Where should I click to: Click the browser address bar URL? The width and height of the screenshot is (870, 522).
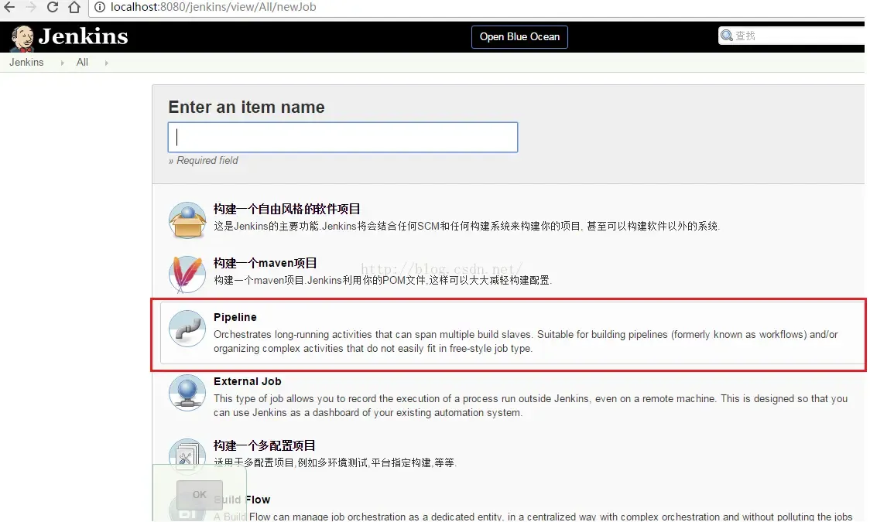pyautogui.click(x=213, y=7)
